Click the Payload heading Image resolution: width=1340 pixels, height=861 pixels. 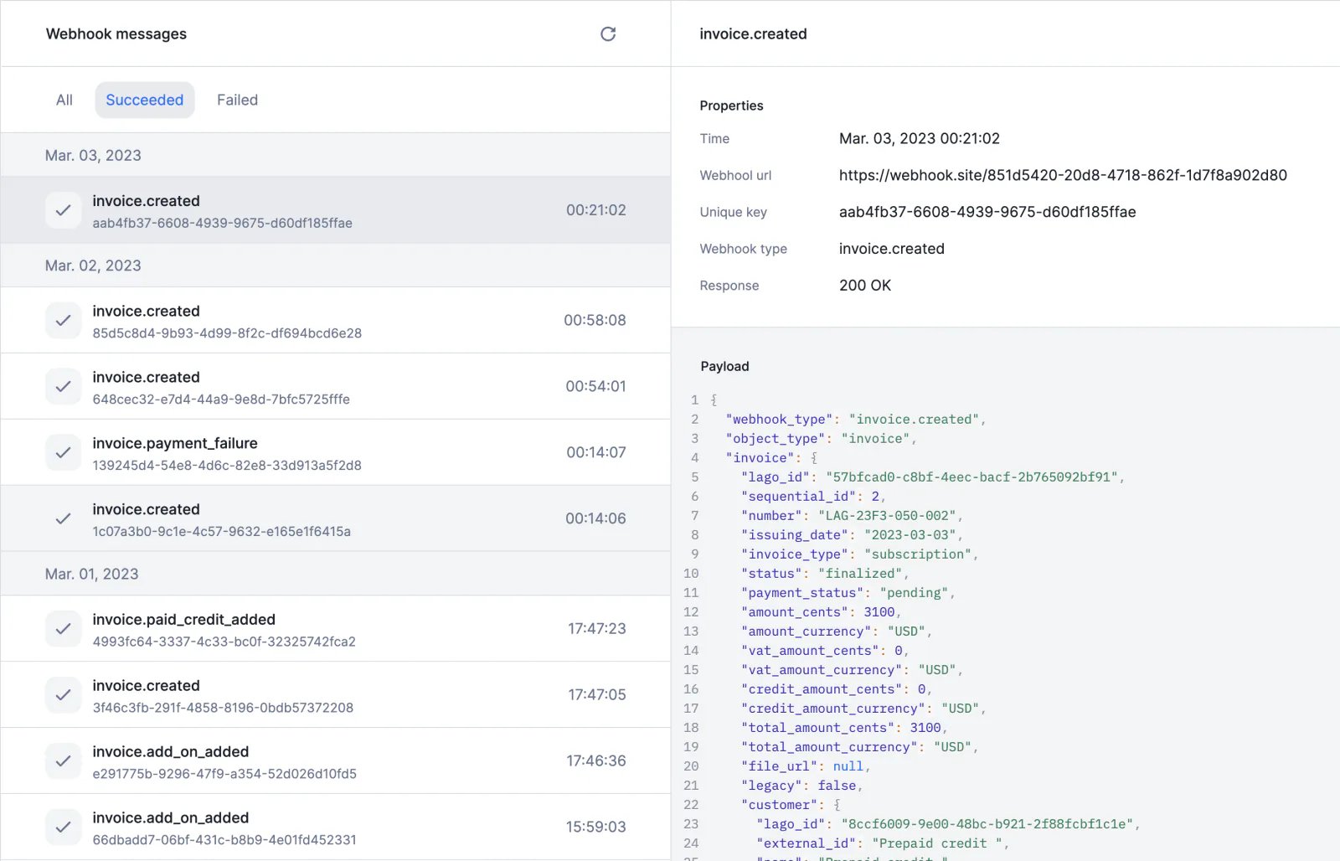coord(724,366)
